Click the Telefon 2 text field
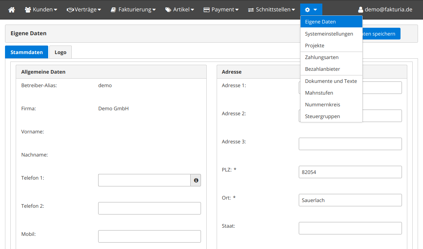The image size is (423, 249). tap(149, 208)
